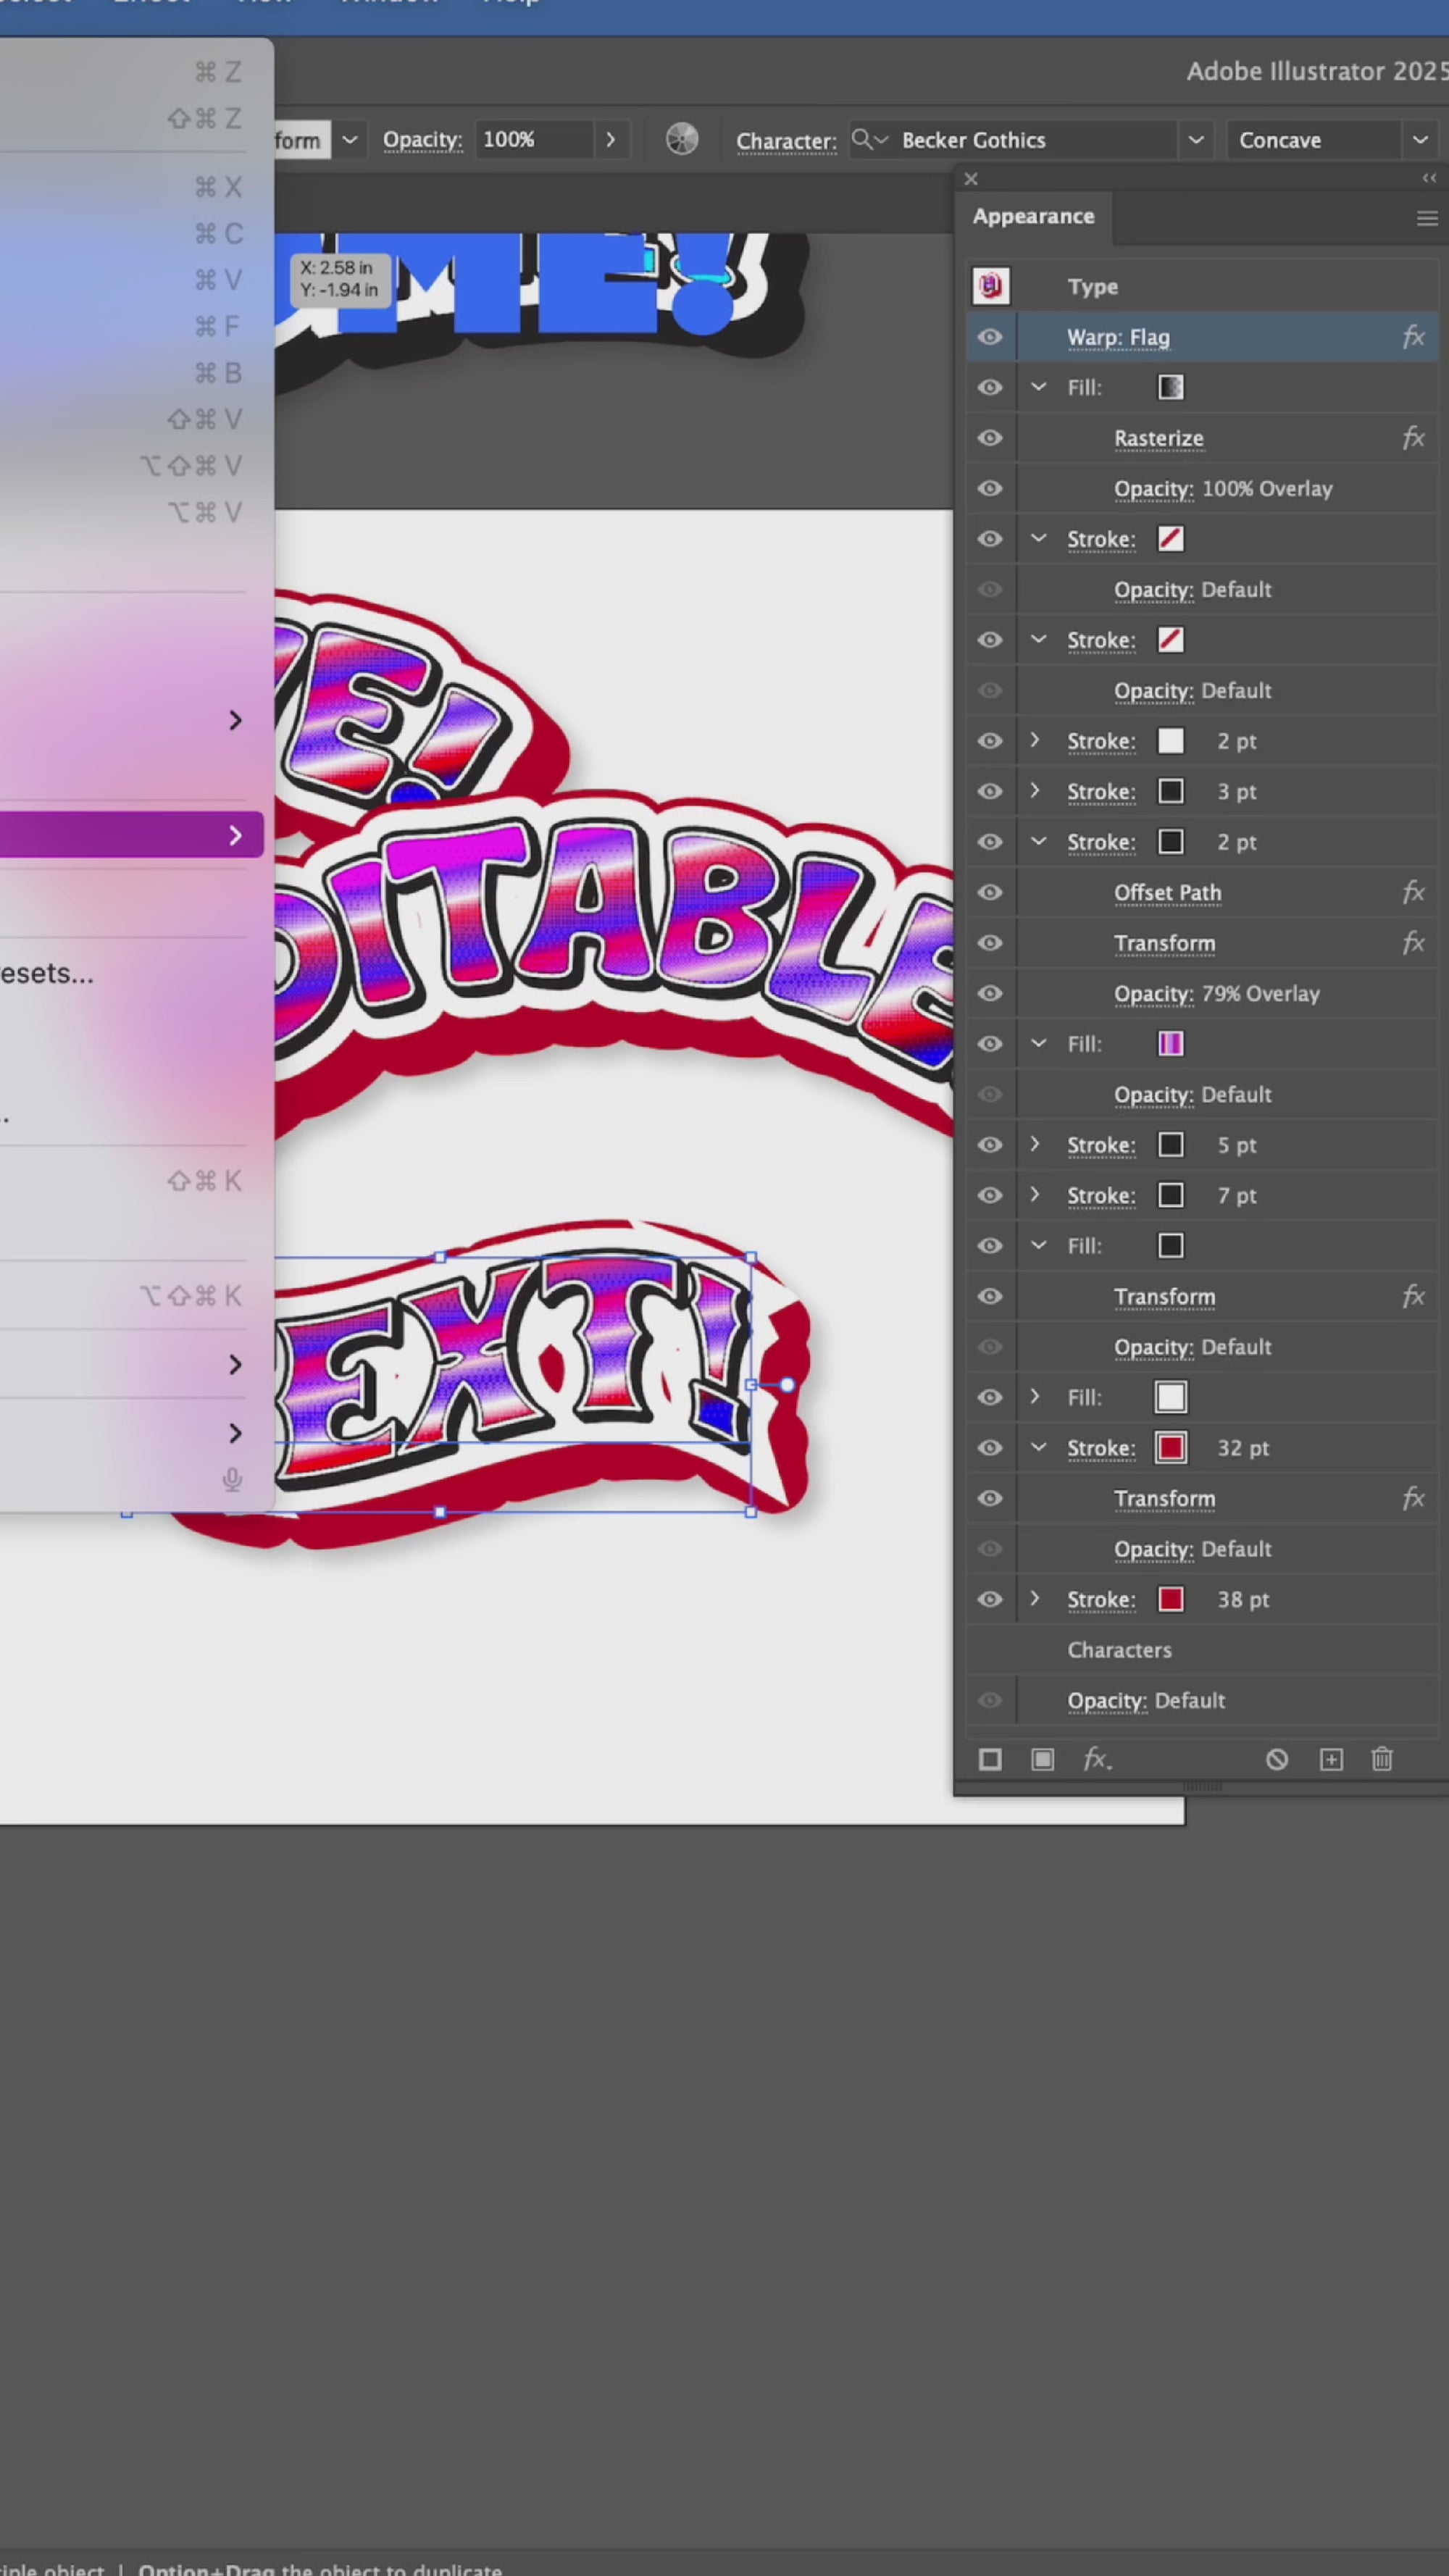This screenshot has height=2576, width=1449.
Task: Click Add New Fill icon in Appearance panel
Action: pyautogui.click(x=1042, y=1759)
